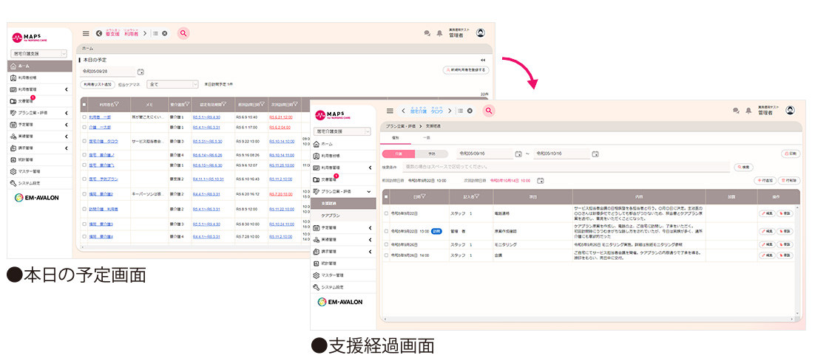Screen dimensions: 829x355
Task: Open 居宅介護支援 dropdown in 本日の予定 sidebar
Action: 38,53
